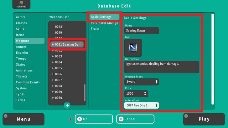Open the Menu button
The height and width of the screenshot is (128, 228).
23,119
